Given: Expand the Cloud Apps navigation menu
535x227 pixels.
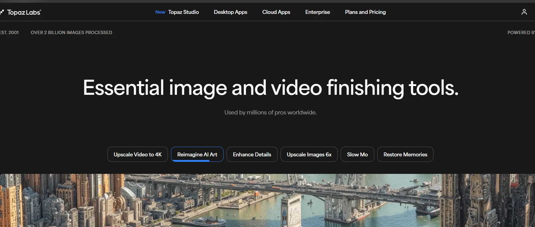Looking at the screenshot, I should pos(276,12).
